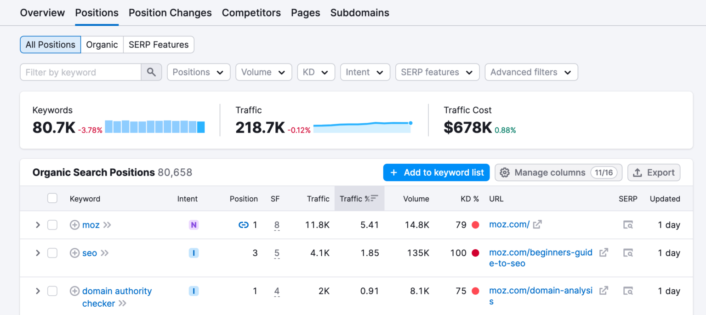Click double-arrow icon after domain authority checker
Screen dimensions: 706x315
coord(122,304)
